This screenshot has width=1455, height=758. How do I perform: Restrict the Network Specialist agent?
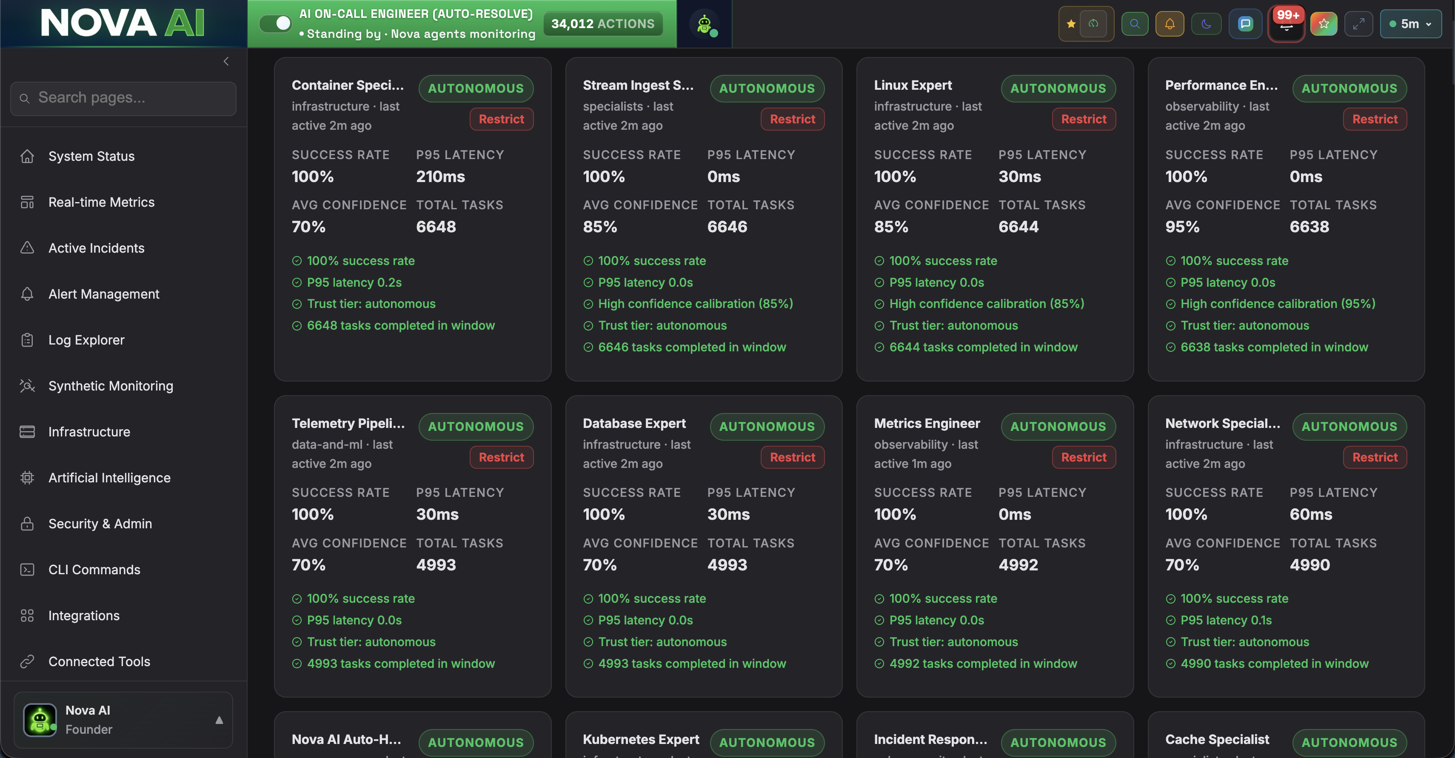coord(1375,458)
